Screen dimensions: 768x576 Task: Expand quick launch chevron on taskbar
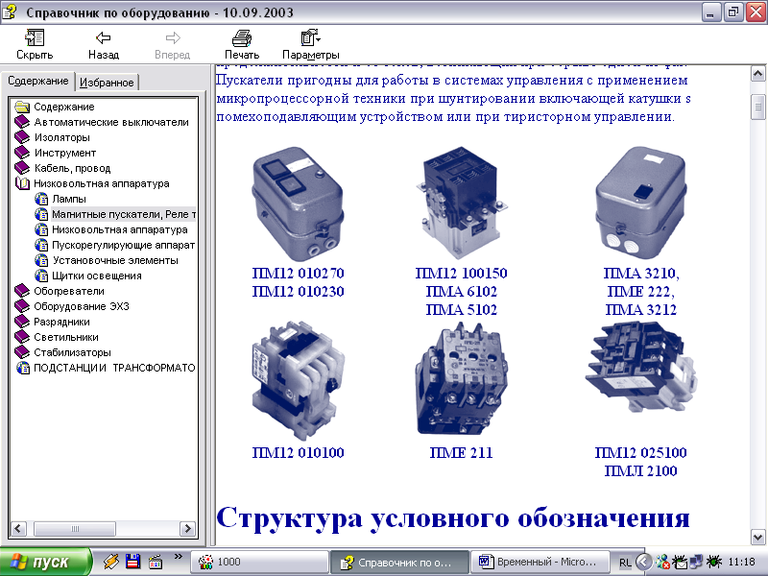pyautogui.click(x=179, y=557)
